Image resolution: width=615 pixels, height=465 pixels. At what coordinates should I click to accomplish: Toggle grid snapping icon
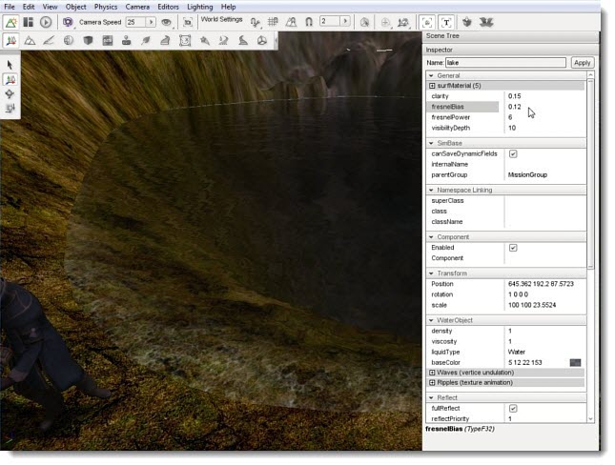(273, 22)
